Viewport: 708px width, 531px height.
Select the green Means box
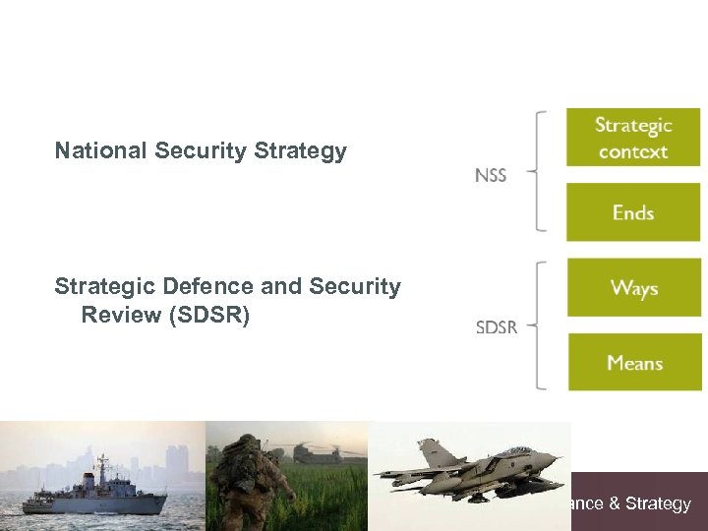coord(634,363)
